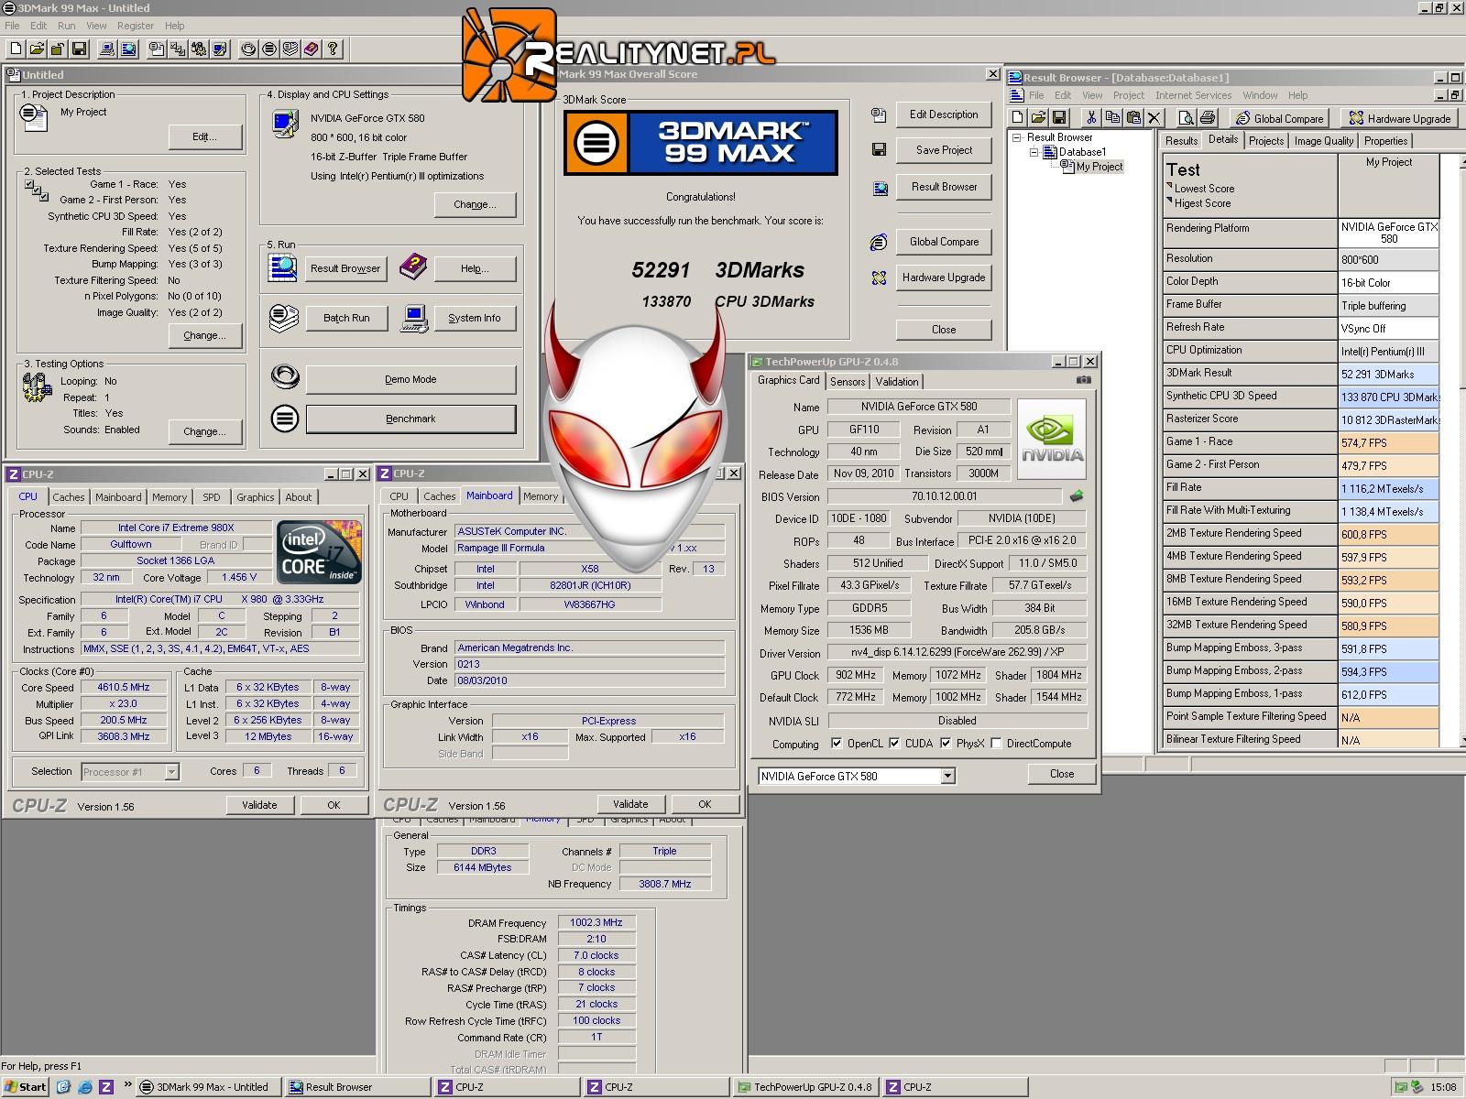Screen dimensions: 1466x1099
Task: Click Global Compare button in Result Browser toolbar
Action: [1280, 118]
